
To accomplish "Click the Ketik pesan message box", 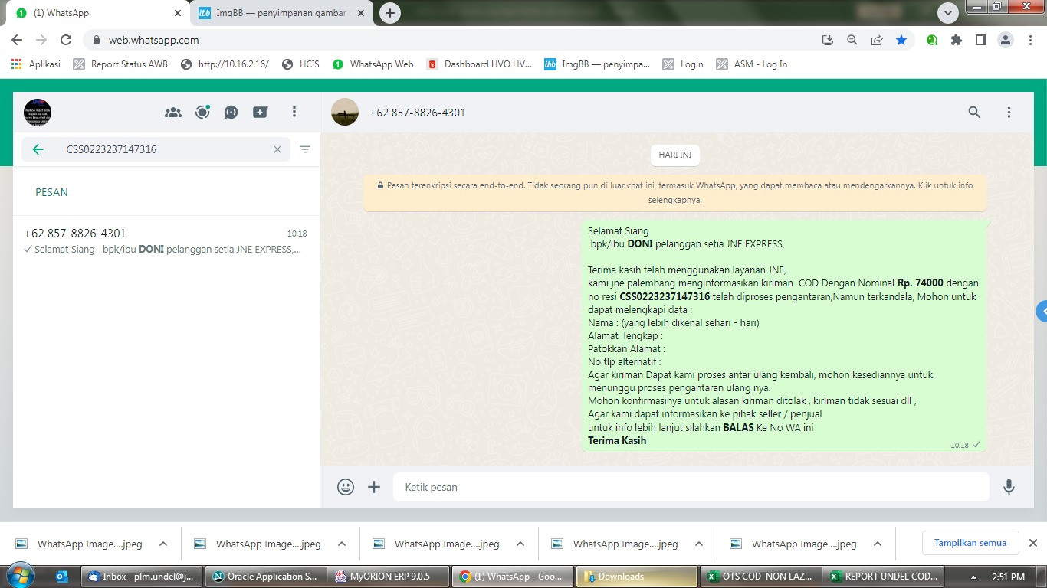I will tap(691, 487).
